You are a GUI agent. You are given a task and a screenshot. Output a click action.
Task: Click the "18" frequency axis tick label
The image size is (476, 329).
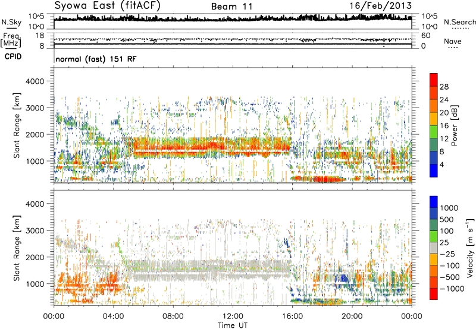point(40,36)
